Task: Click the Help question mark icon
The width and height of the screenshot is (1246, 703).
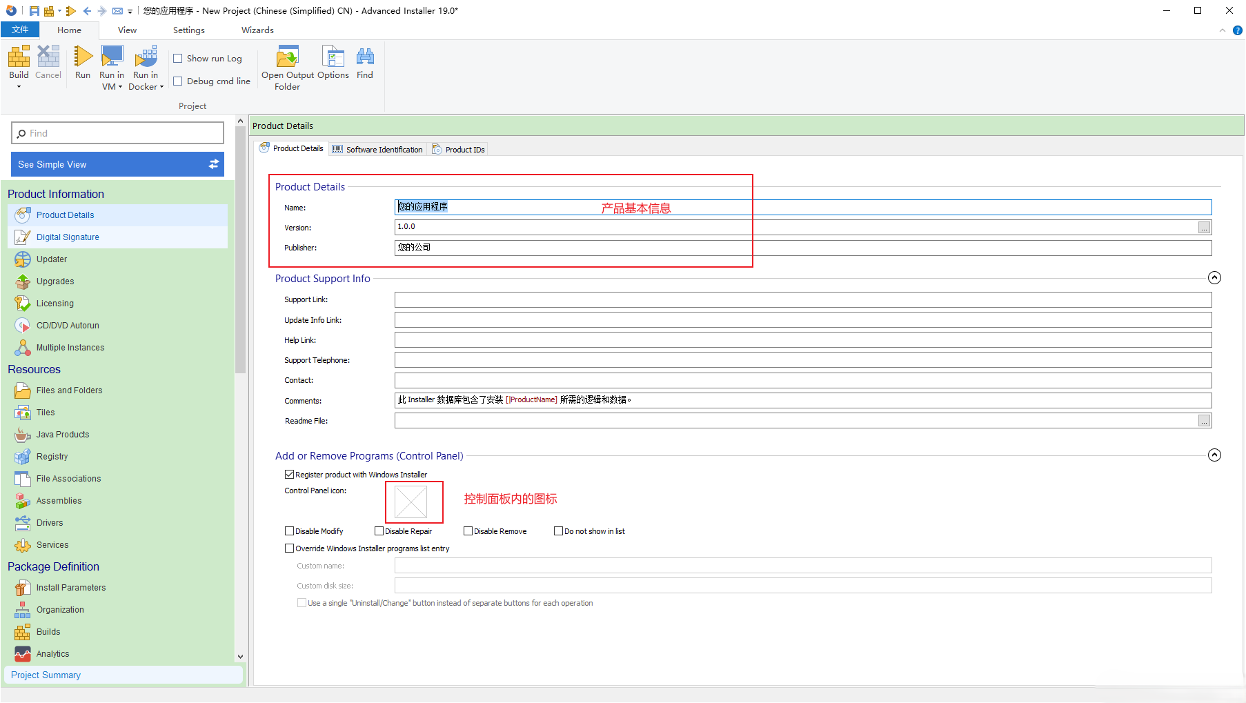Action: pos(1238,30)
